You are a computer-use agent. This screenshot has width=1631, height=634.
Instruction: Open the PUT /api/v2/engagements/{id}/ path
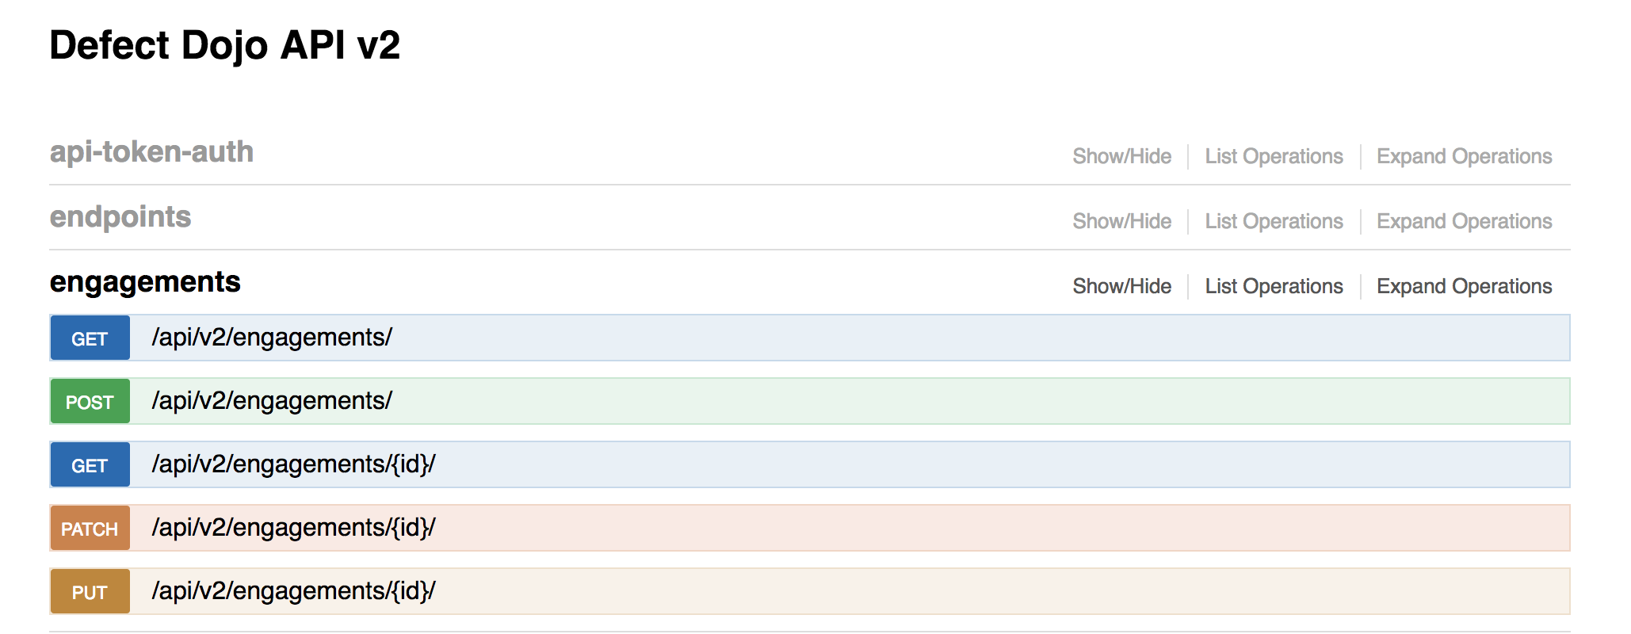pyautogui.click(x=293, y=591)
